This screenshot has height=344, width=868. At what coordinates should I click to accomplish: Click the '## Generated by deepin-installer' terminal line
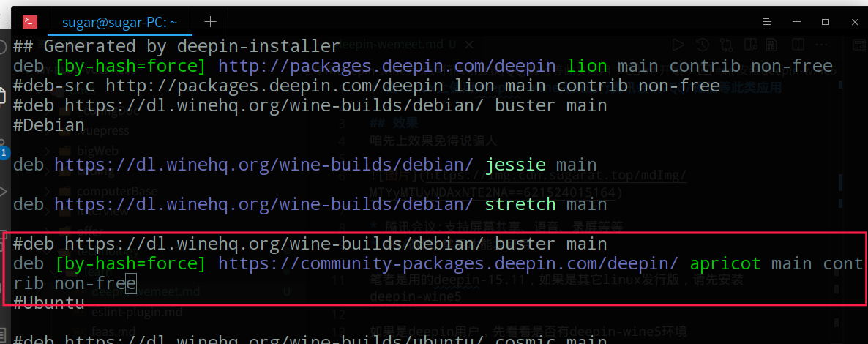click(x=176, y=46)
